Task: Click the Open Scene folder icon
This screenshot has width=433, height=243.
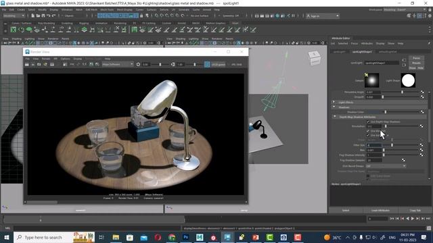Action: click(x=38, y=16)
